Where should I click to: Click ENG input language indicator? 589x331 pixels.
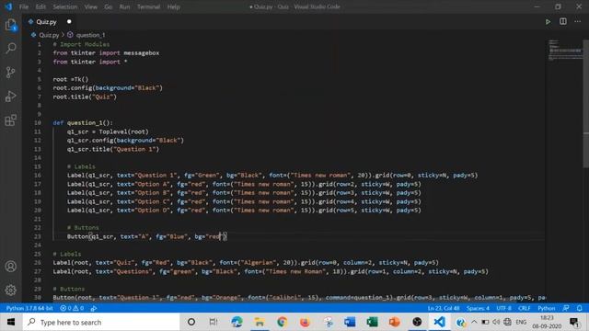coord(521,322)
